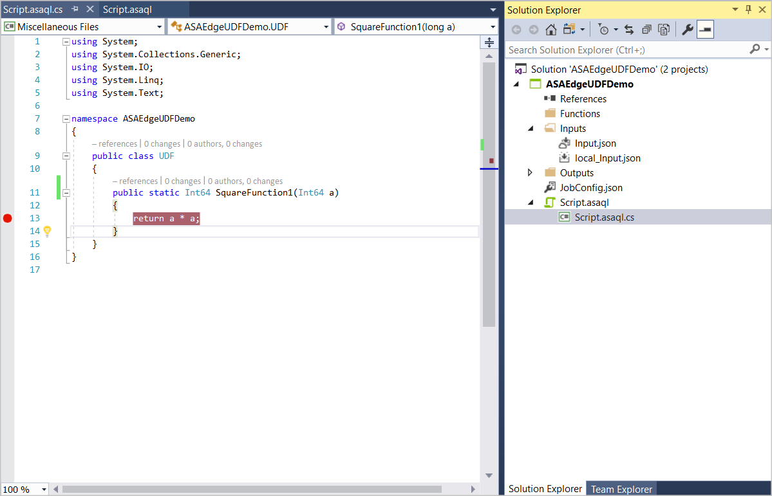Expand the Outputs folder
The width and height of the screenshot is (772, 496).
(529, 172)
